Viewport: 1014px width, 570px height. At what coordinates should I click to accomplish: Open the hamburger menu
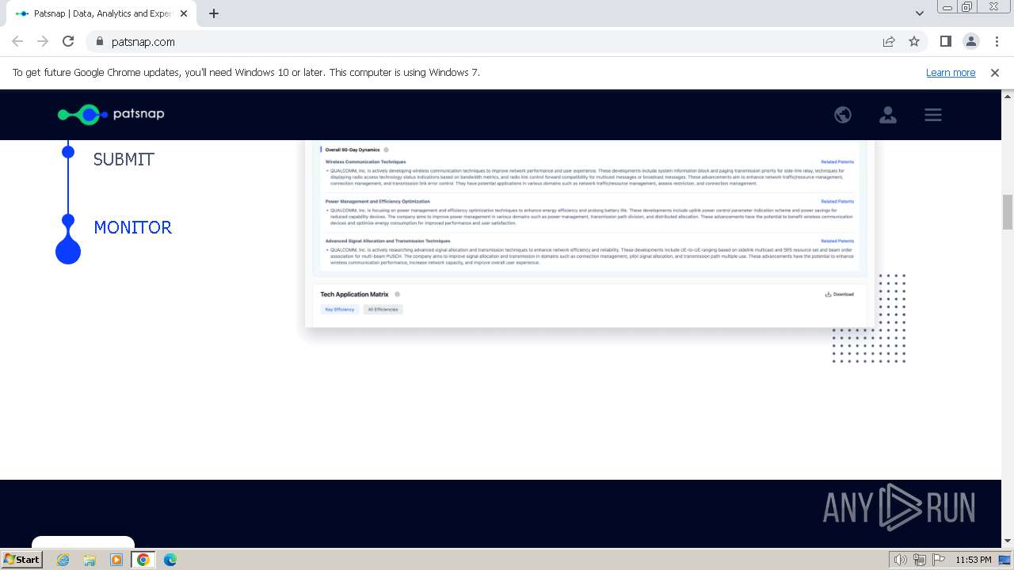[933, 115]
